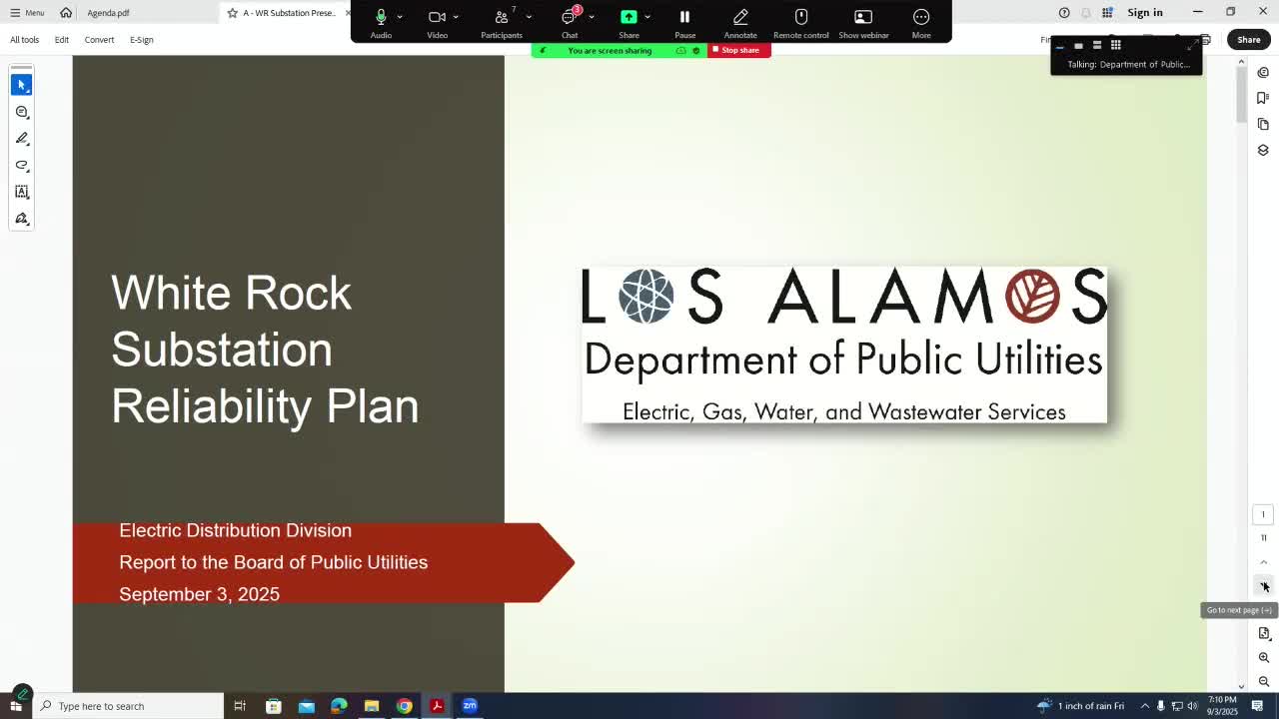Open the E-Sign tab

[x=142, y=40]
